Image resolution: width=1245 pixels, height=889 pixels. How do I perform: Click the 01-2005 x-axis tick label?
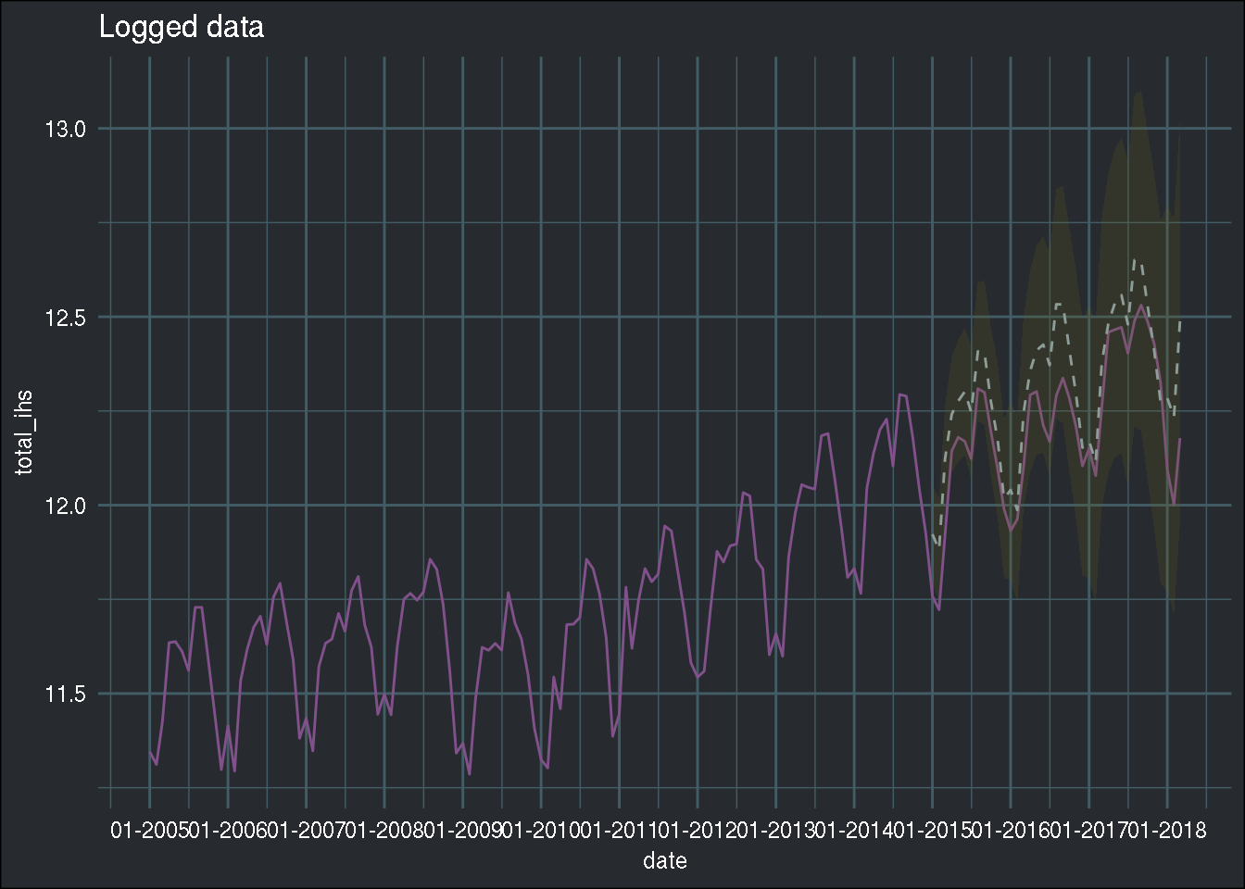click(149, 831)
